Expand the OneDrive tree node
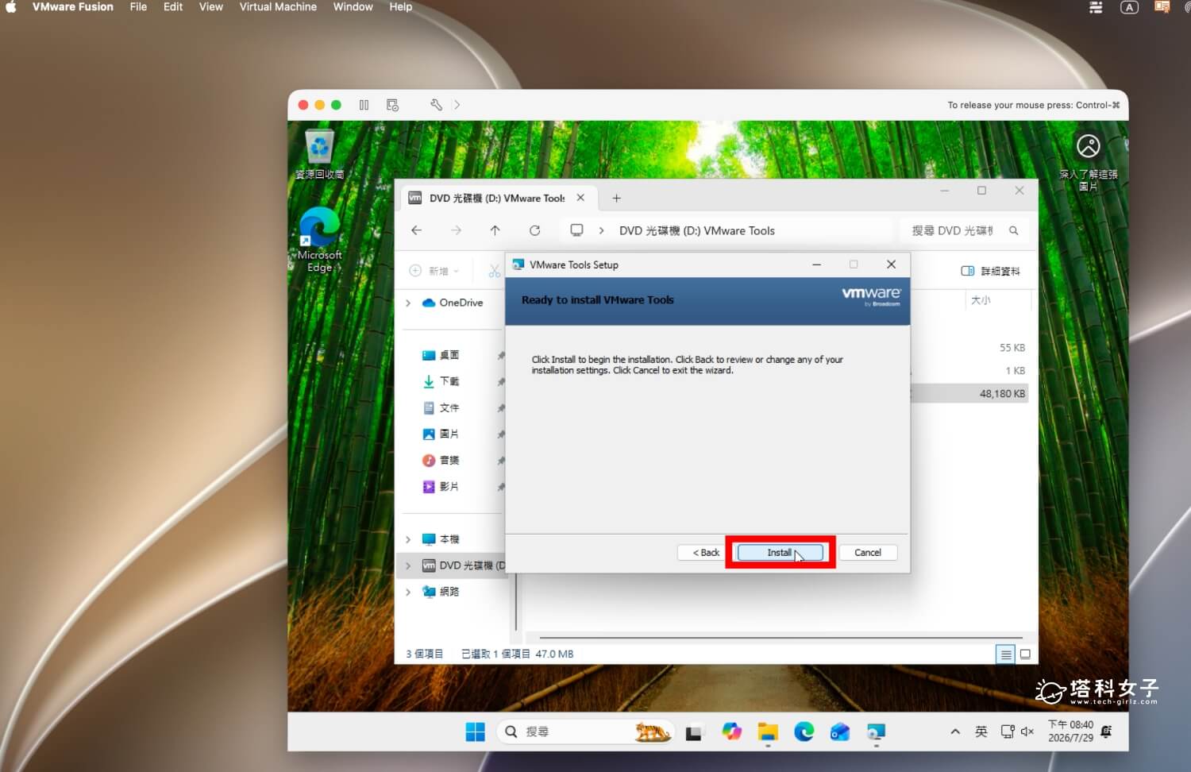This screenshot has width=1191, height=772. coord(408,303)
